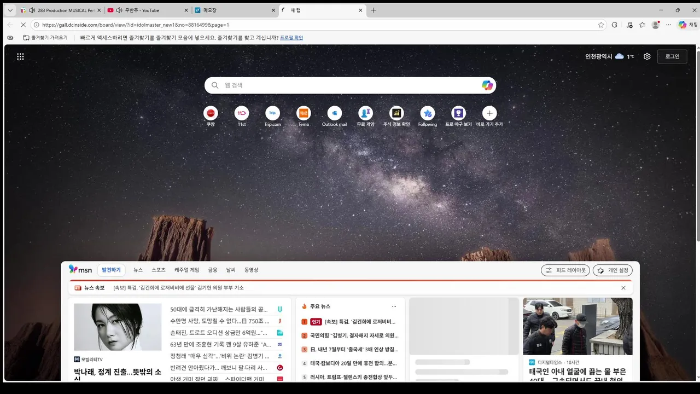Open weather for 인천광역시
This screenshot has width=700, height=394.
(610, 56)
